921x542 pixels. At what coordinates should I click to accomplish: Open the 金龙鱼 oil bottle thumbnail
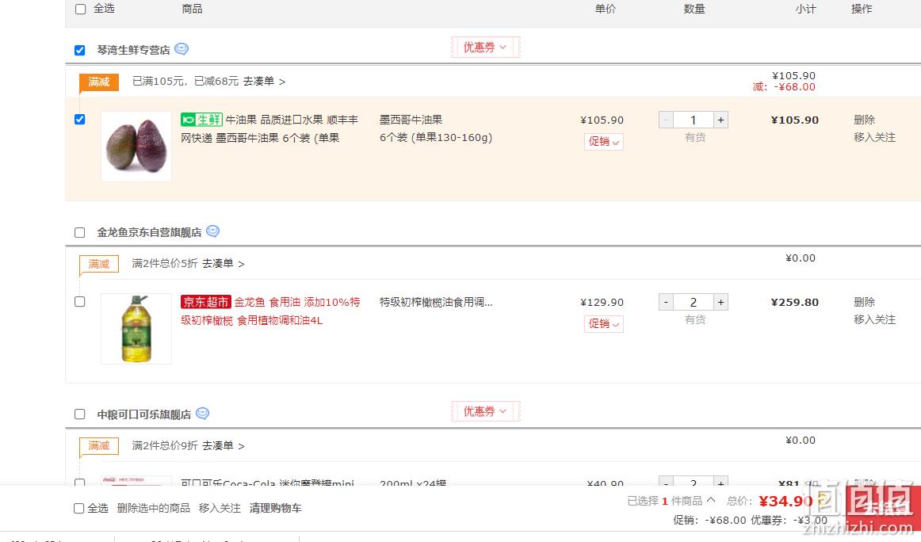tap(136, 329)
